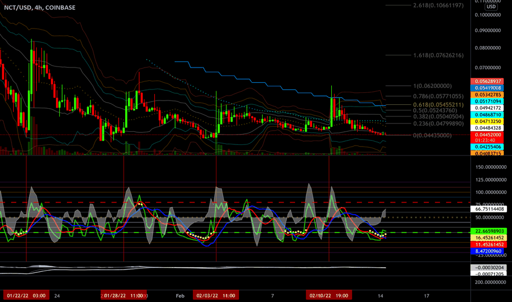Click the 0.10000000 price axis tick
512x302 pixels.
[488, 15]
